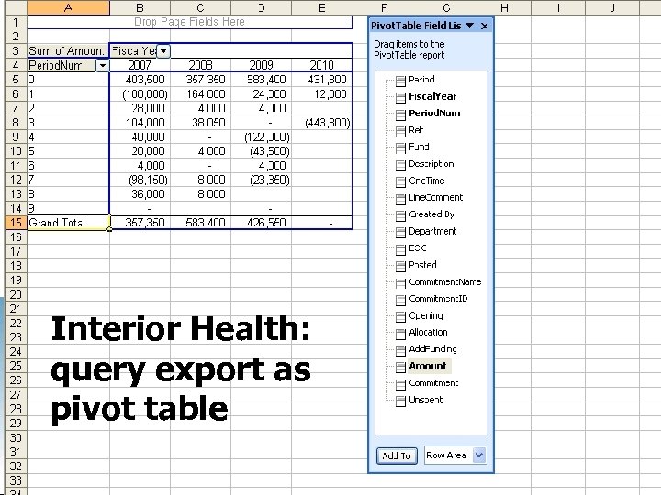Viewport: 661px width, 495px height.
Task: Select the Description field icon
Action: point(400,165)
